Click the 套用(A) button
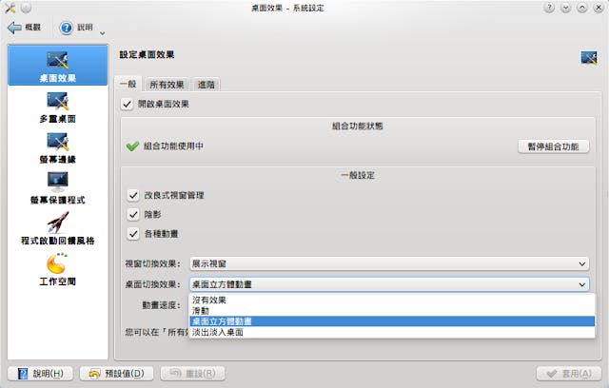609x388 pixels. click(x=569, y=374)
